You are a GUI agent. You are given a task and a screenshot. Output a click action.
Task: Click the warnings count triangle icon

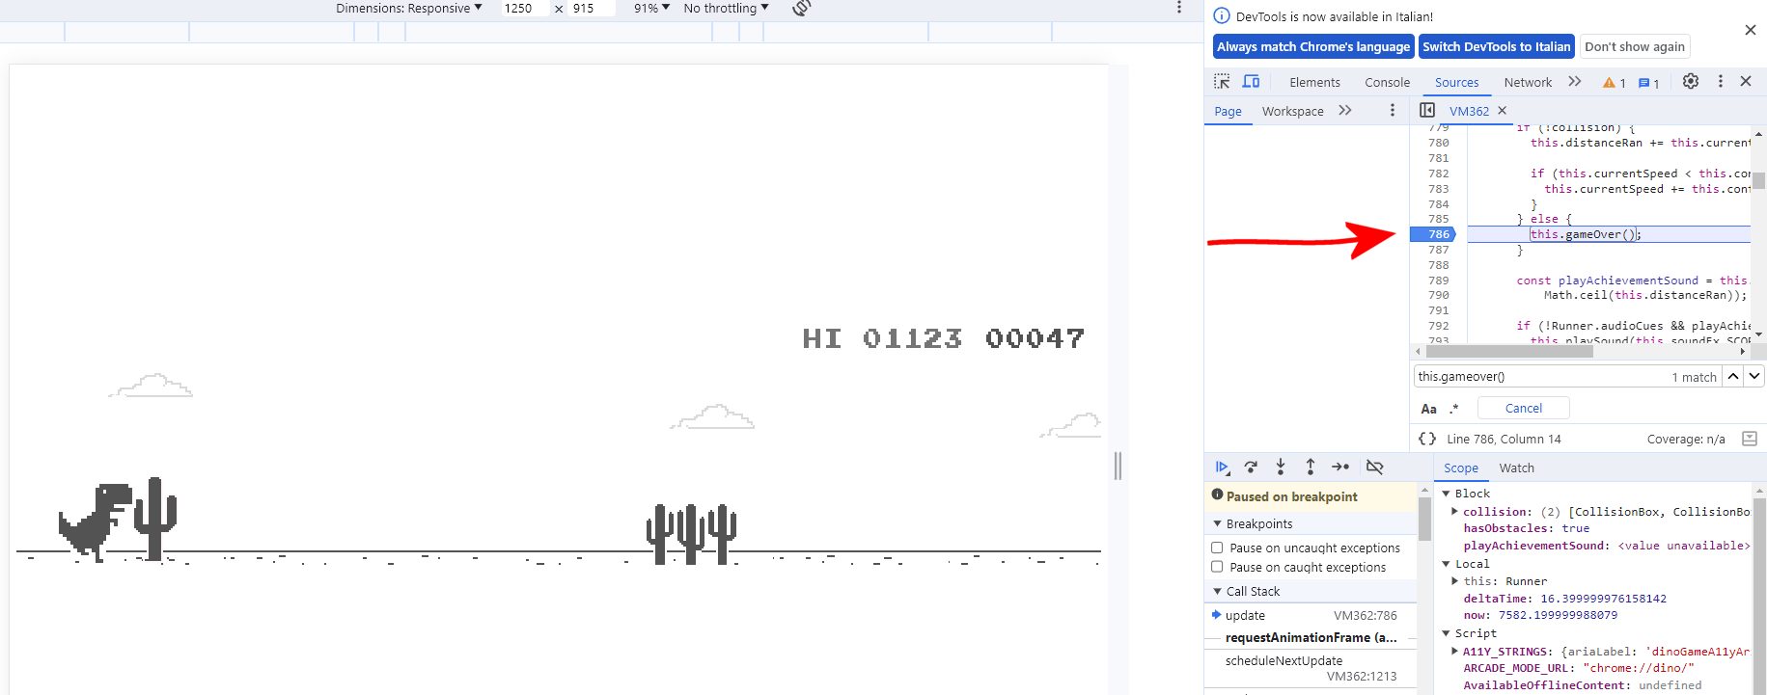click(1609, 83)
